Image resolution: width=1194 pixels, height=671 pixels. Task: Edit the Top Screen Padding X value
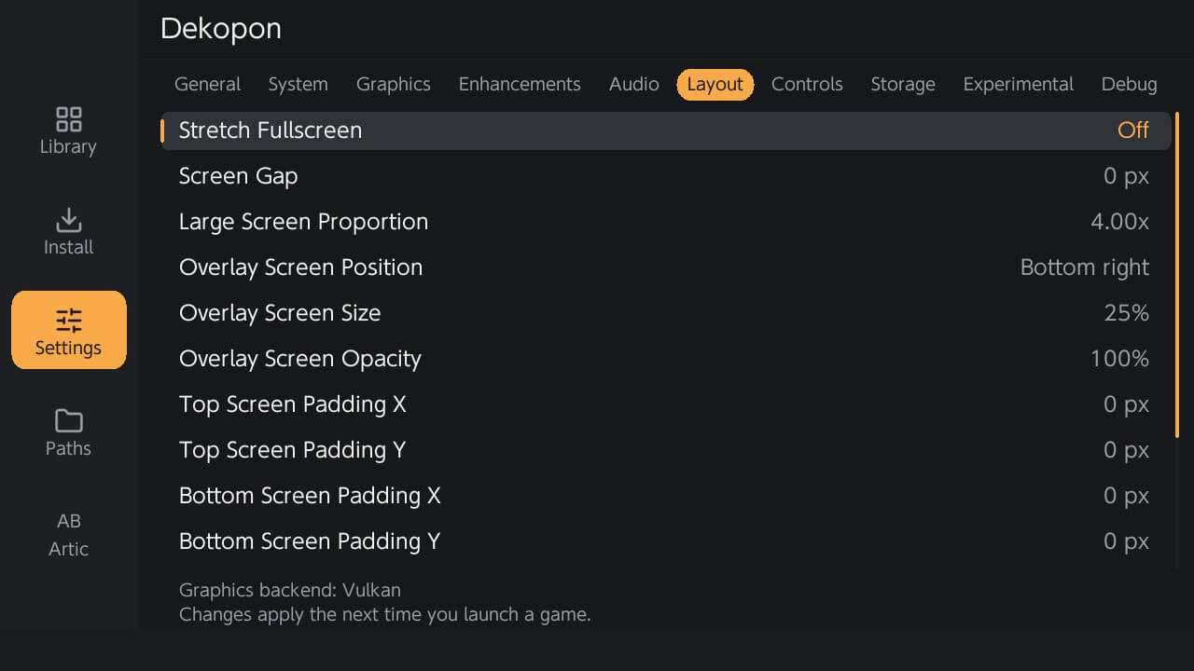click(1126, 404)
